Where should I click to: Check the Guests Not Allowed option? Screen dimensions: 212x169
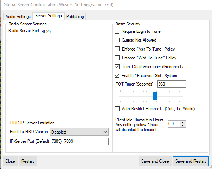[x=117, y=40]
